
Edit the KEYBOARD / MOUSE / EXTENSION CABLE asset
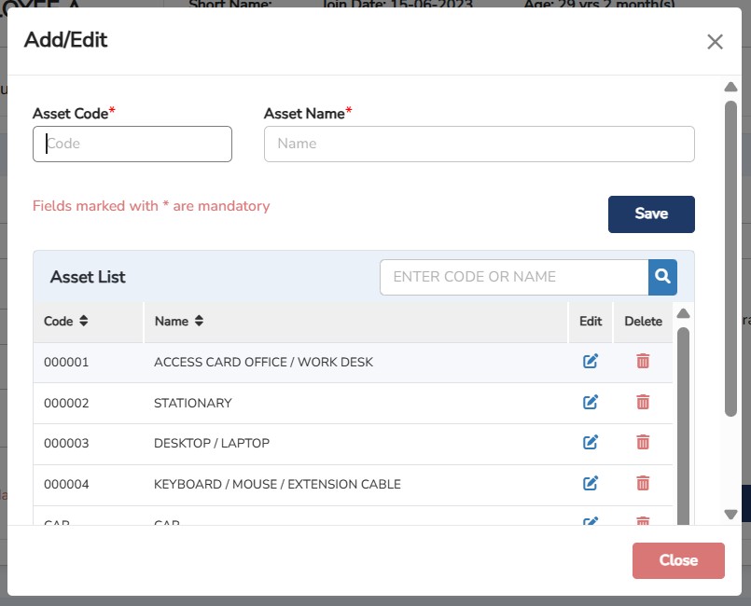(590, 483)
